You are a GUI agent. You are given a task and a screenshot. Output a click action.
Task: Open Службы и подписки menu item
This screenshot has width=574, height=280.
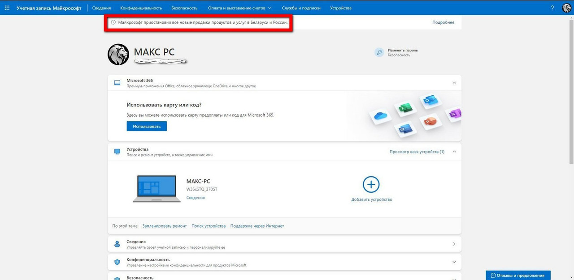(x=301, y=8)
